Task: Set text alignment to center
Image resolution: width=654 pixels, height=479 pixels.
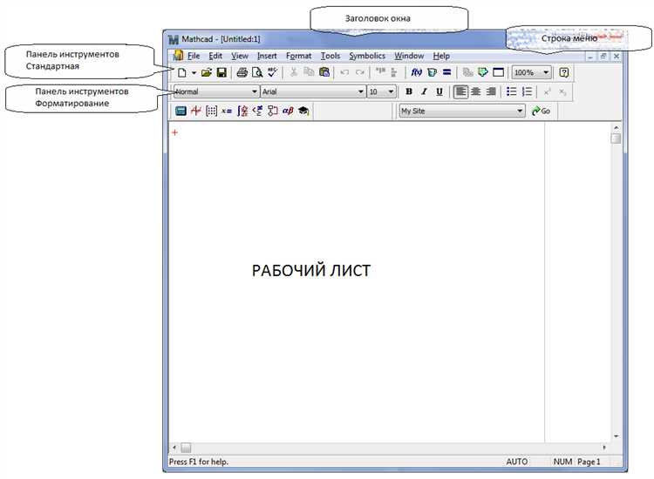Action: 476,91
